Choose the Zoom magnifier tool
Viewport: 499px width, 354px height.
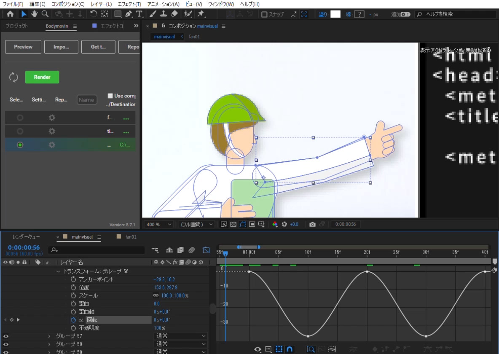point(44,14)
